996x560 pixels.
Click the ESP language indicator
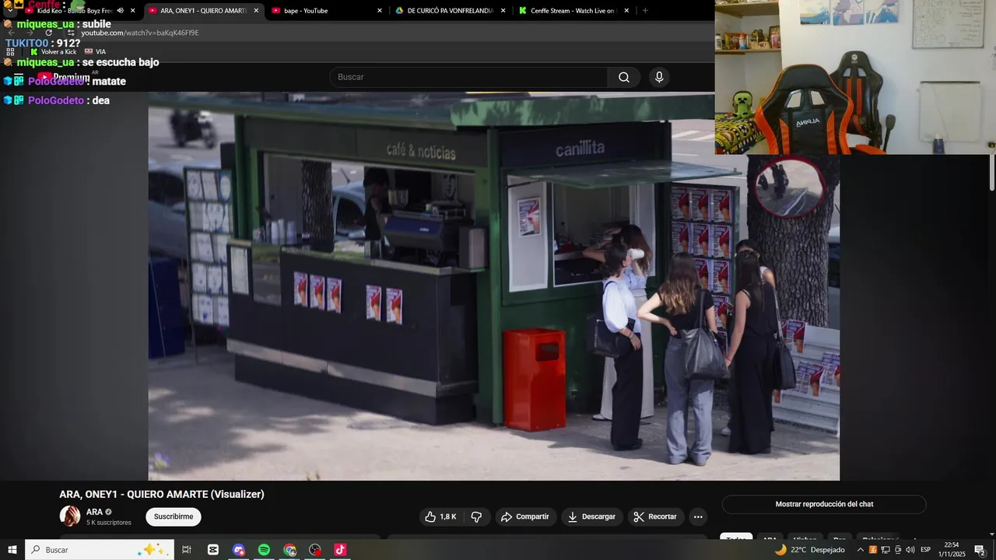point(925,550)
